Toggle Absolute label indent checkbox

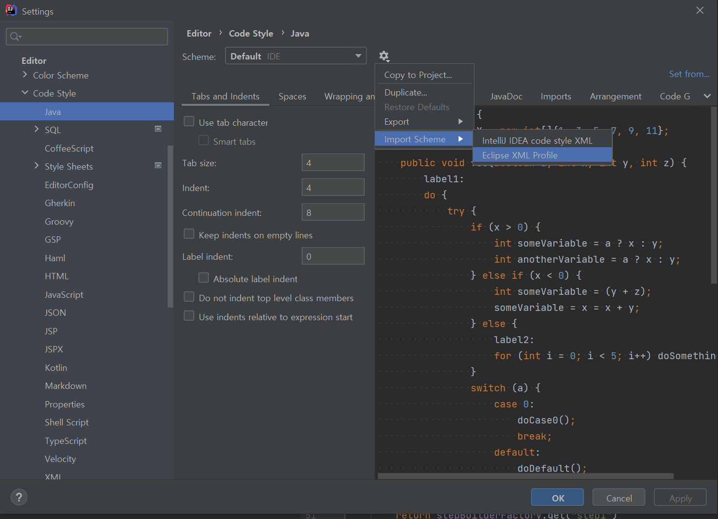204,278
